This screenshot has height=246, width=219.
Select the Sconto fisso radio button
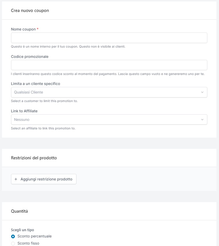(13, 243)
